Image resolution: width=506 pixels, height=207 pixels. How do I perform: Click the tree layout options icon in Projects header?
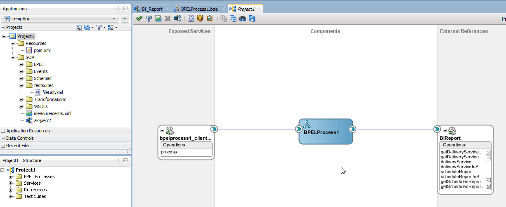point(111,28)
